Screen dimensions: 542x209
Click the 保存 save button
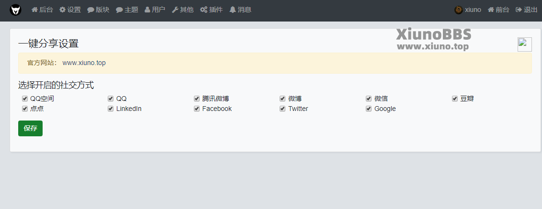[31, 128]
